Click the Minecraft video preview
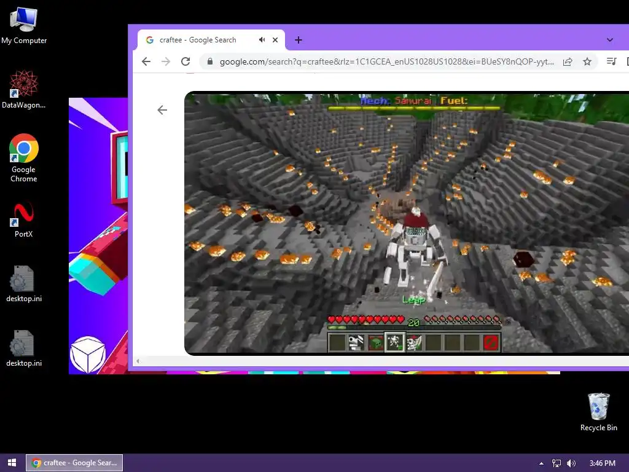Image resolution: width=629 pixels, height=472 pixels. [407, 223]
